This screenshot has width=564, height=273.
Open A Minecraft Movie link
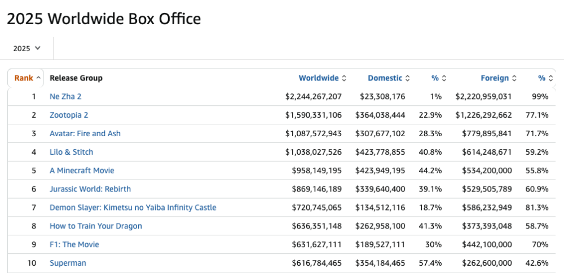(x=82, y=171)
